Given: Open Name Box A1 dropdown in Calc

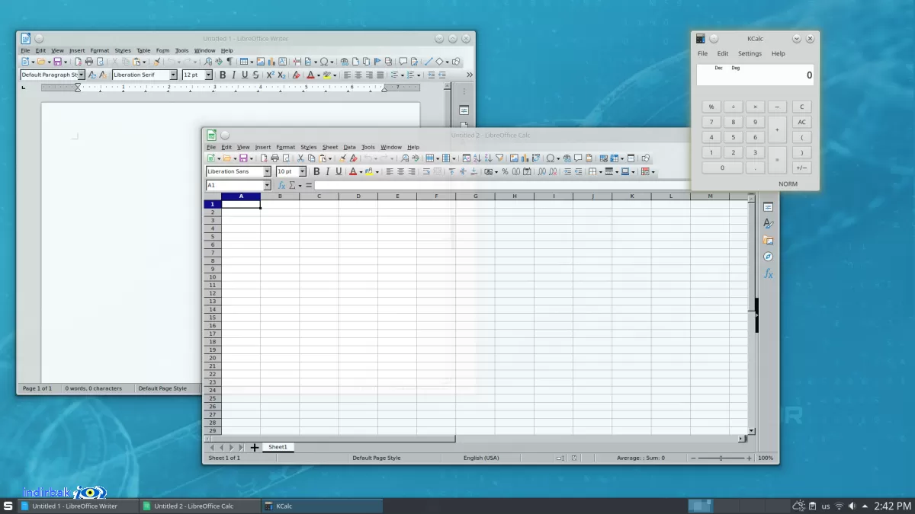Looking at the screenshot, I should coord(267,185).
